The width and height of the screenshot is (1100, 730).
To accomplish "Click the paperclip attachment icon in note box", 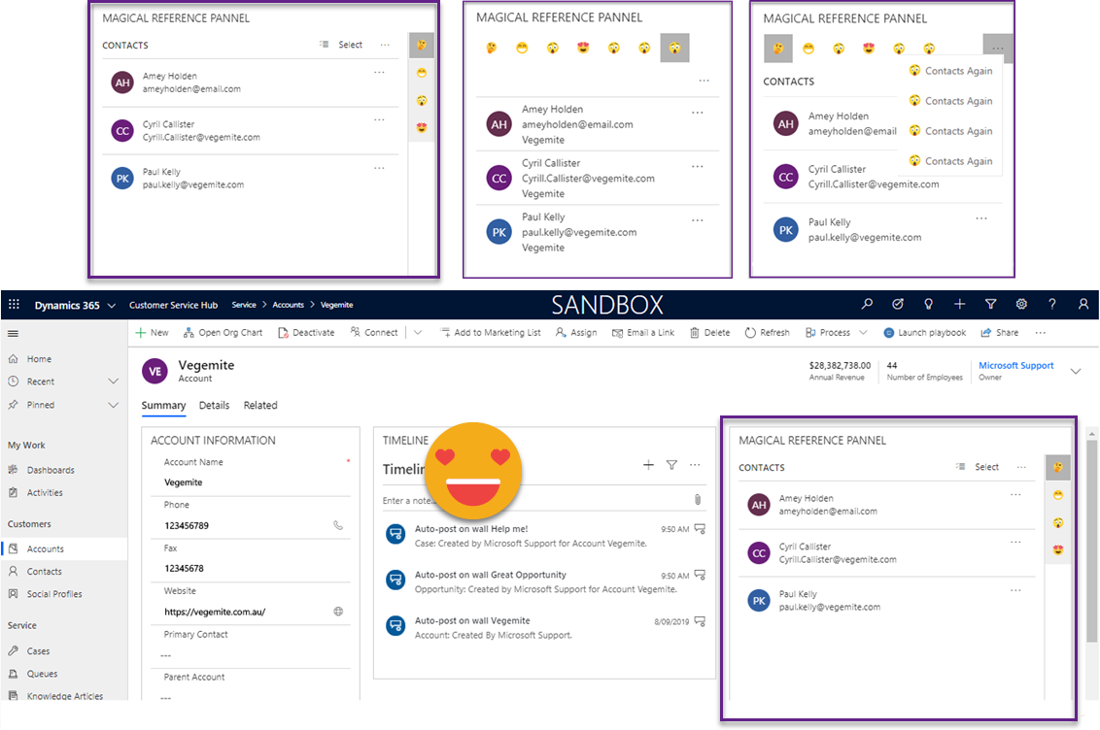I will (698, 500).
